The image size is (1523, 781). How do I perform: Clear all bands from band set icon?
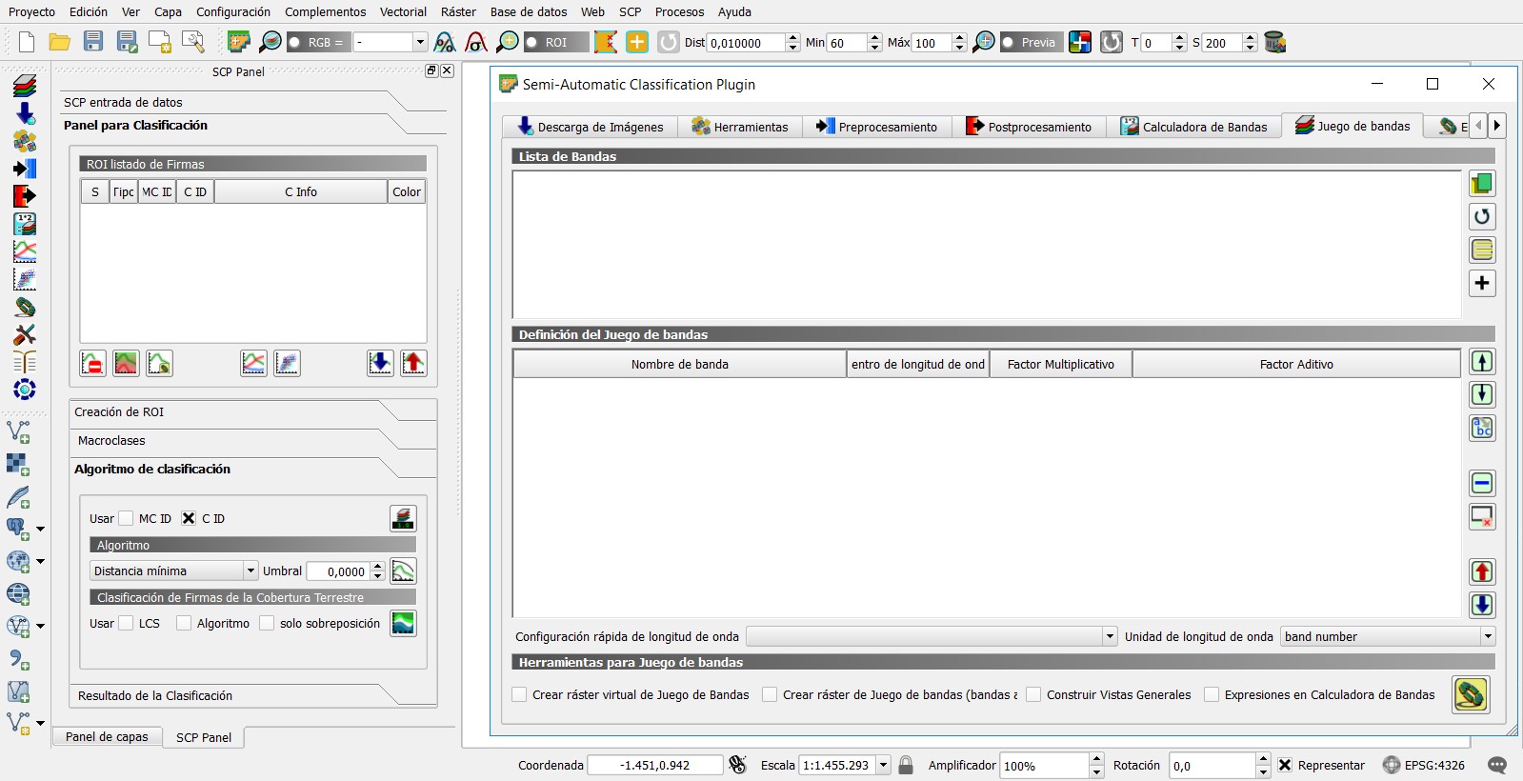1482,516
